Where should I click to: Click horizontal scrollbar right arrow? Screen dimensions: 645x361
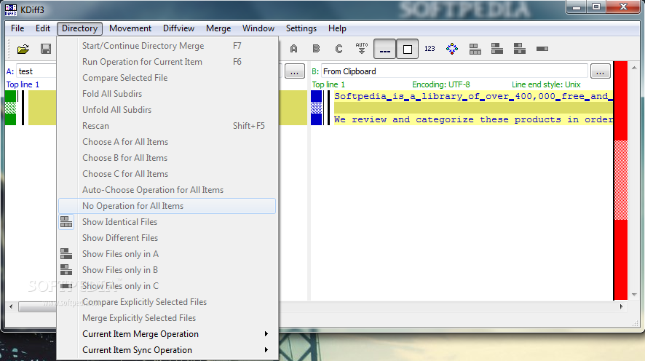point(622,306)
